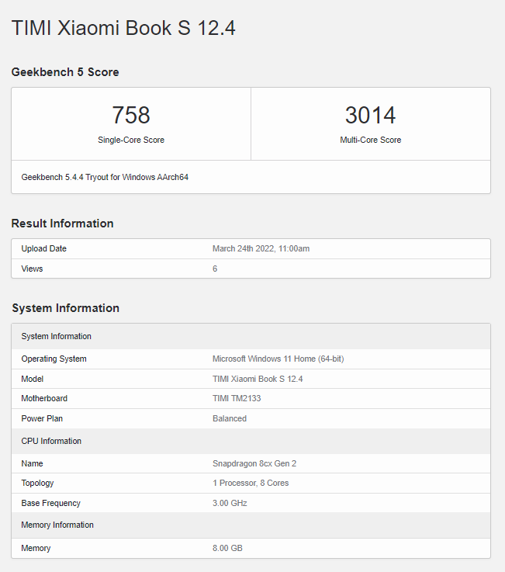Image resolution: width=505 pixels, height=572 pixels.
Task: Click the Views count value 6
Action: tap(215, 269)
